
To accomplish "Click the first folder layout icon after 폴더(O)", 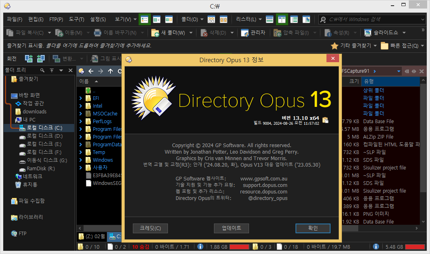I will (x=211, y=20).
